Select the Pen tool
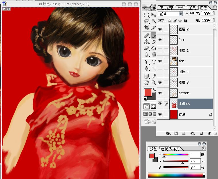 point(146,68)
